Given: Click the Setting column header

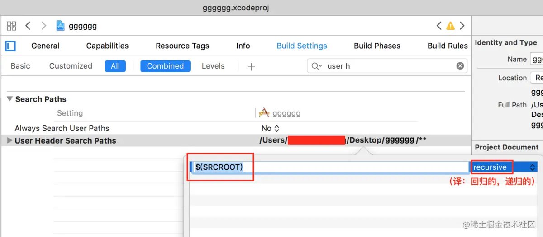Looking at the screenshot, I should [70, 113].
